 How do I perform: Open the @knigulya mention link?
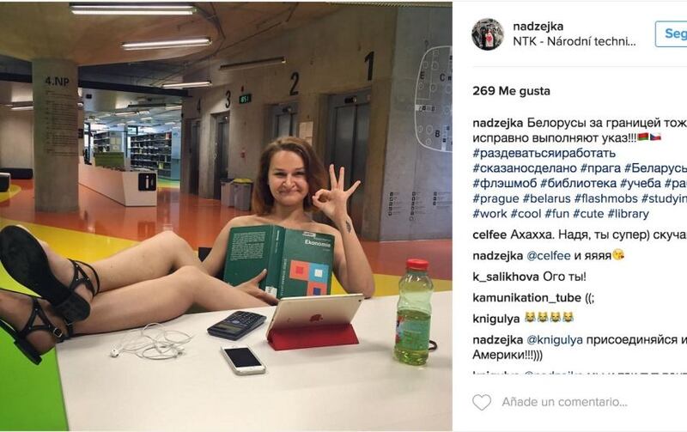coord(554,339)
